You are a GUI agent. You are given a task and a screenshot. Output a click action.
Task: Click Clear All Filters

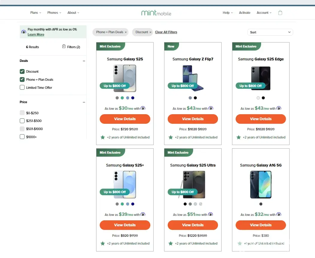[x=166, y=32]
